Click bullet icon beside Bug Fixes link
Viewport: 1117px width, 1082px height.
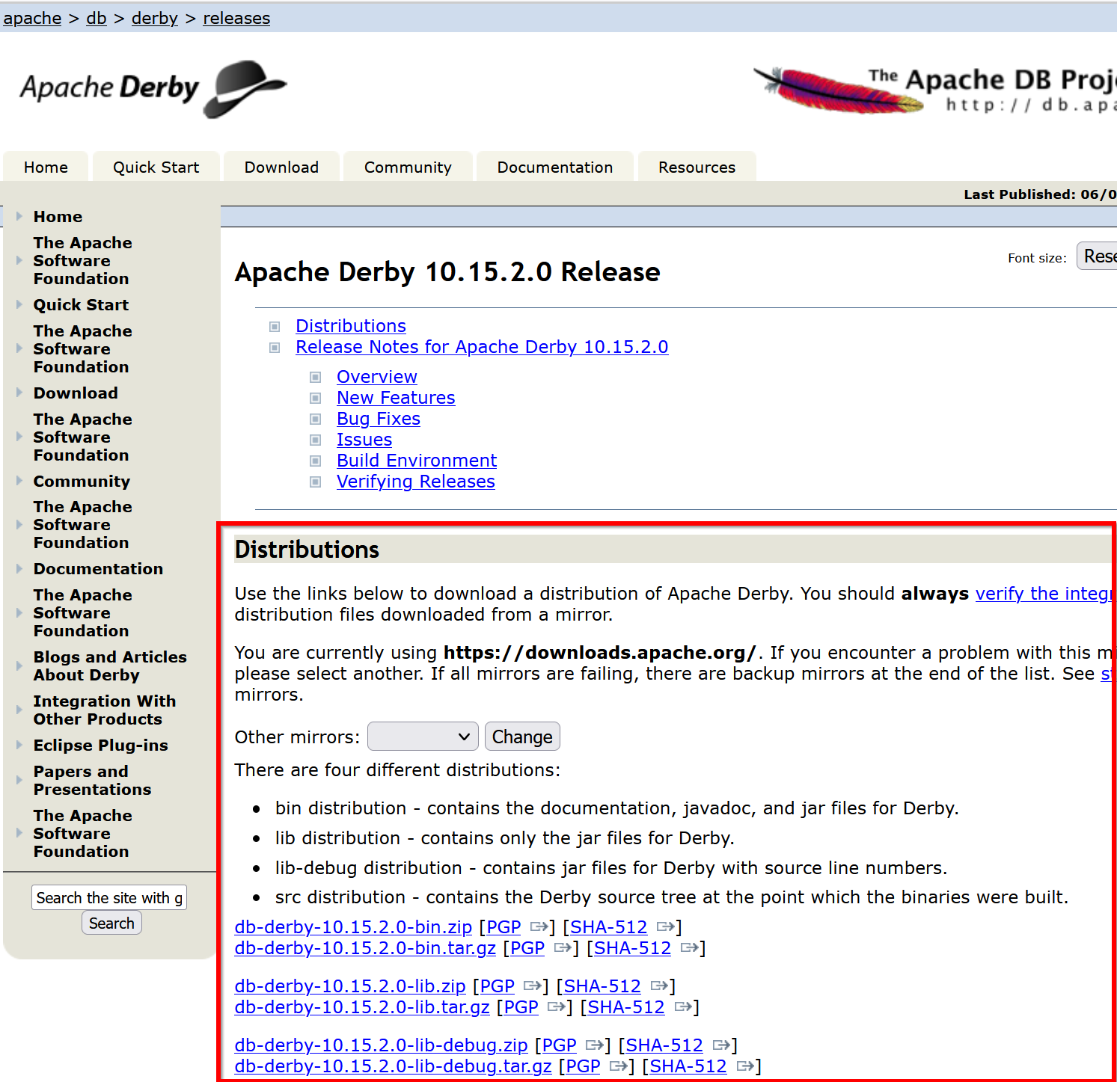click(x=316, y=419)
